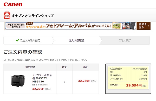Click the MAXIFY printer thumbnail image
This screenshot has height=101, width=156.
[x=18, y=81]
